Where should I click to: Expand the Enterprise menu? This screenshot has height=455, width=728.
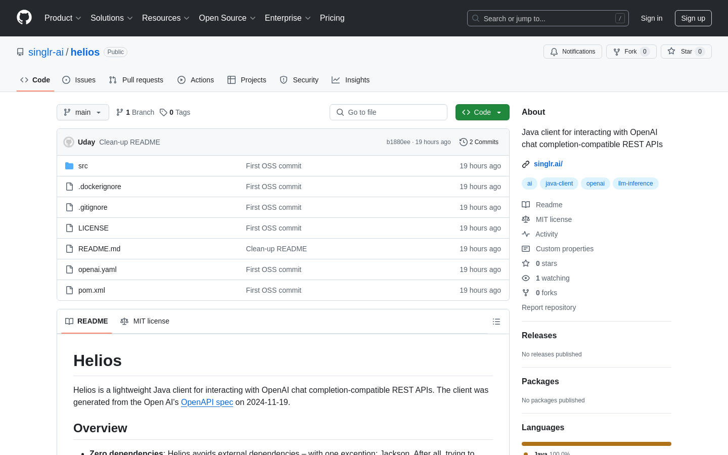tap(288, 18)
